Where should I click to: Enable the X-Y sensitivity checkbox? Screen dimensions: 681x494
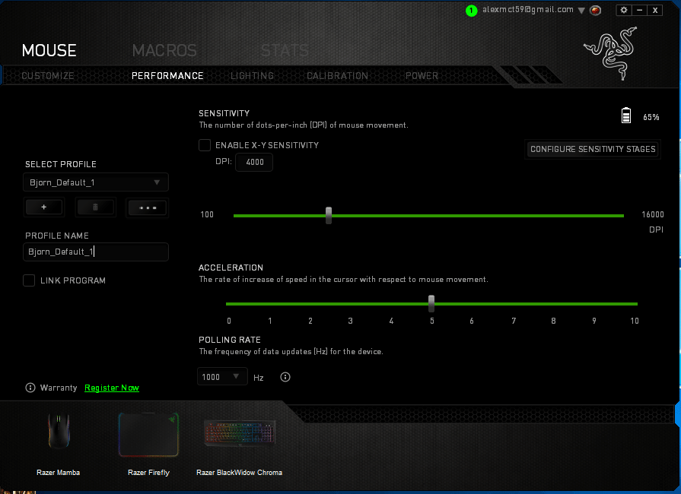click(x=205, y=145)
